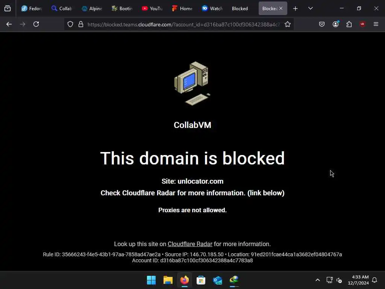Click the address bar URL field
The width and height of the screenshot is (385, 289).
(x=183, y=24)
